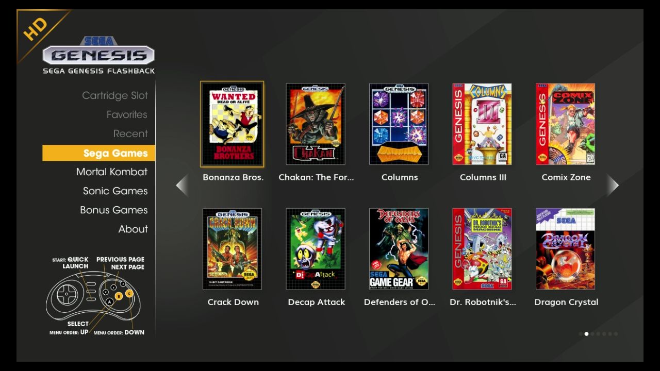The height and width of the screenshot is (371, 660).
Task: Open the About menu item
Action: [133, 229]
